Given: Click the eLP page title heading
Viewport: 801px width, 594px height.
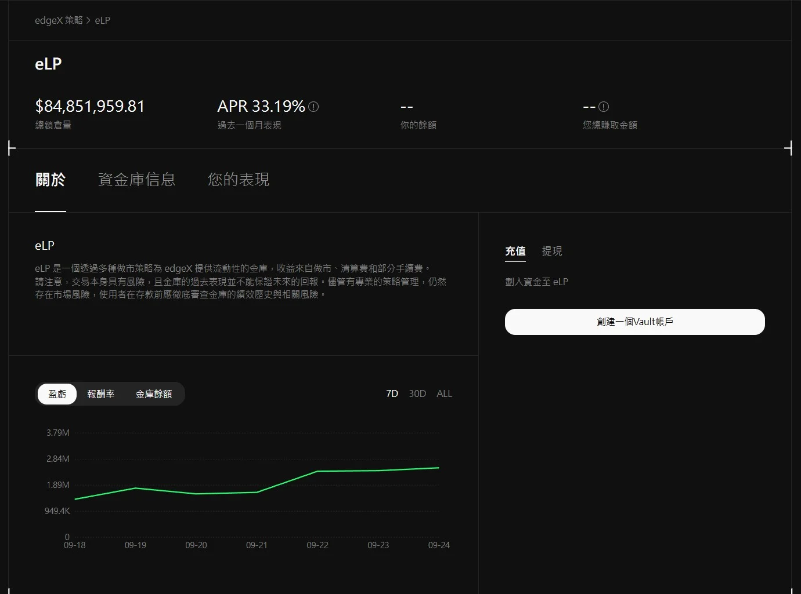Looking at the screenshot, I should [48, 64].
